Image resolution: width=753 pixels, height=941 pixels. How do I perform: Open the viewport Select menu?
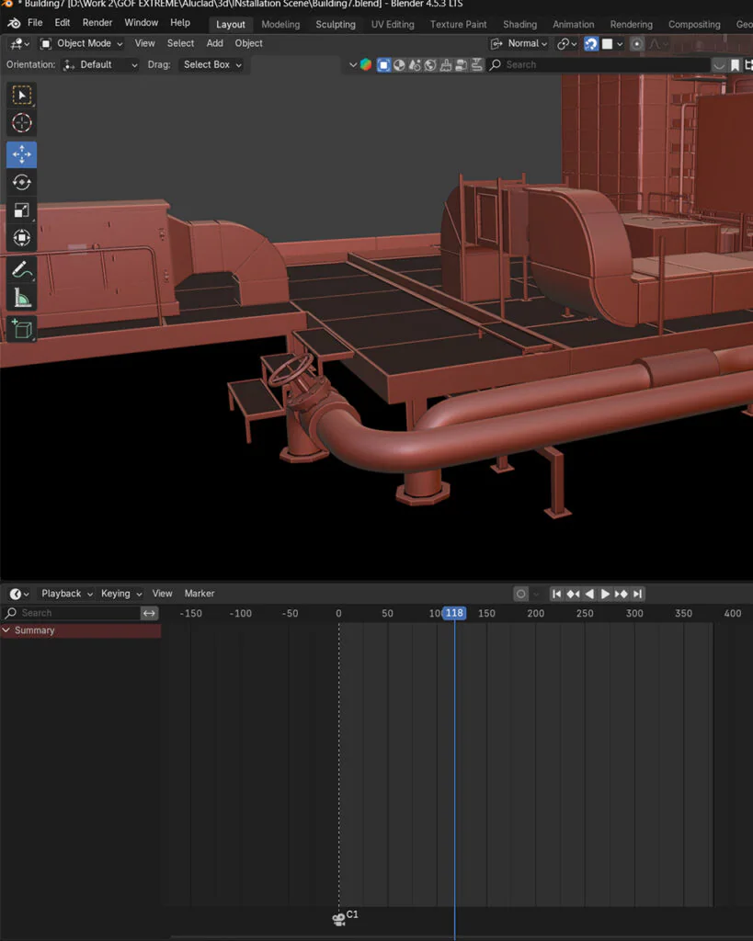[180, 44]
